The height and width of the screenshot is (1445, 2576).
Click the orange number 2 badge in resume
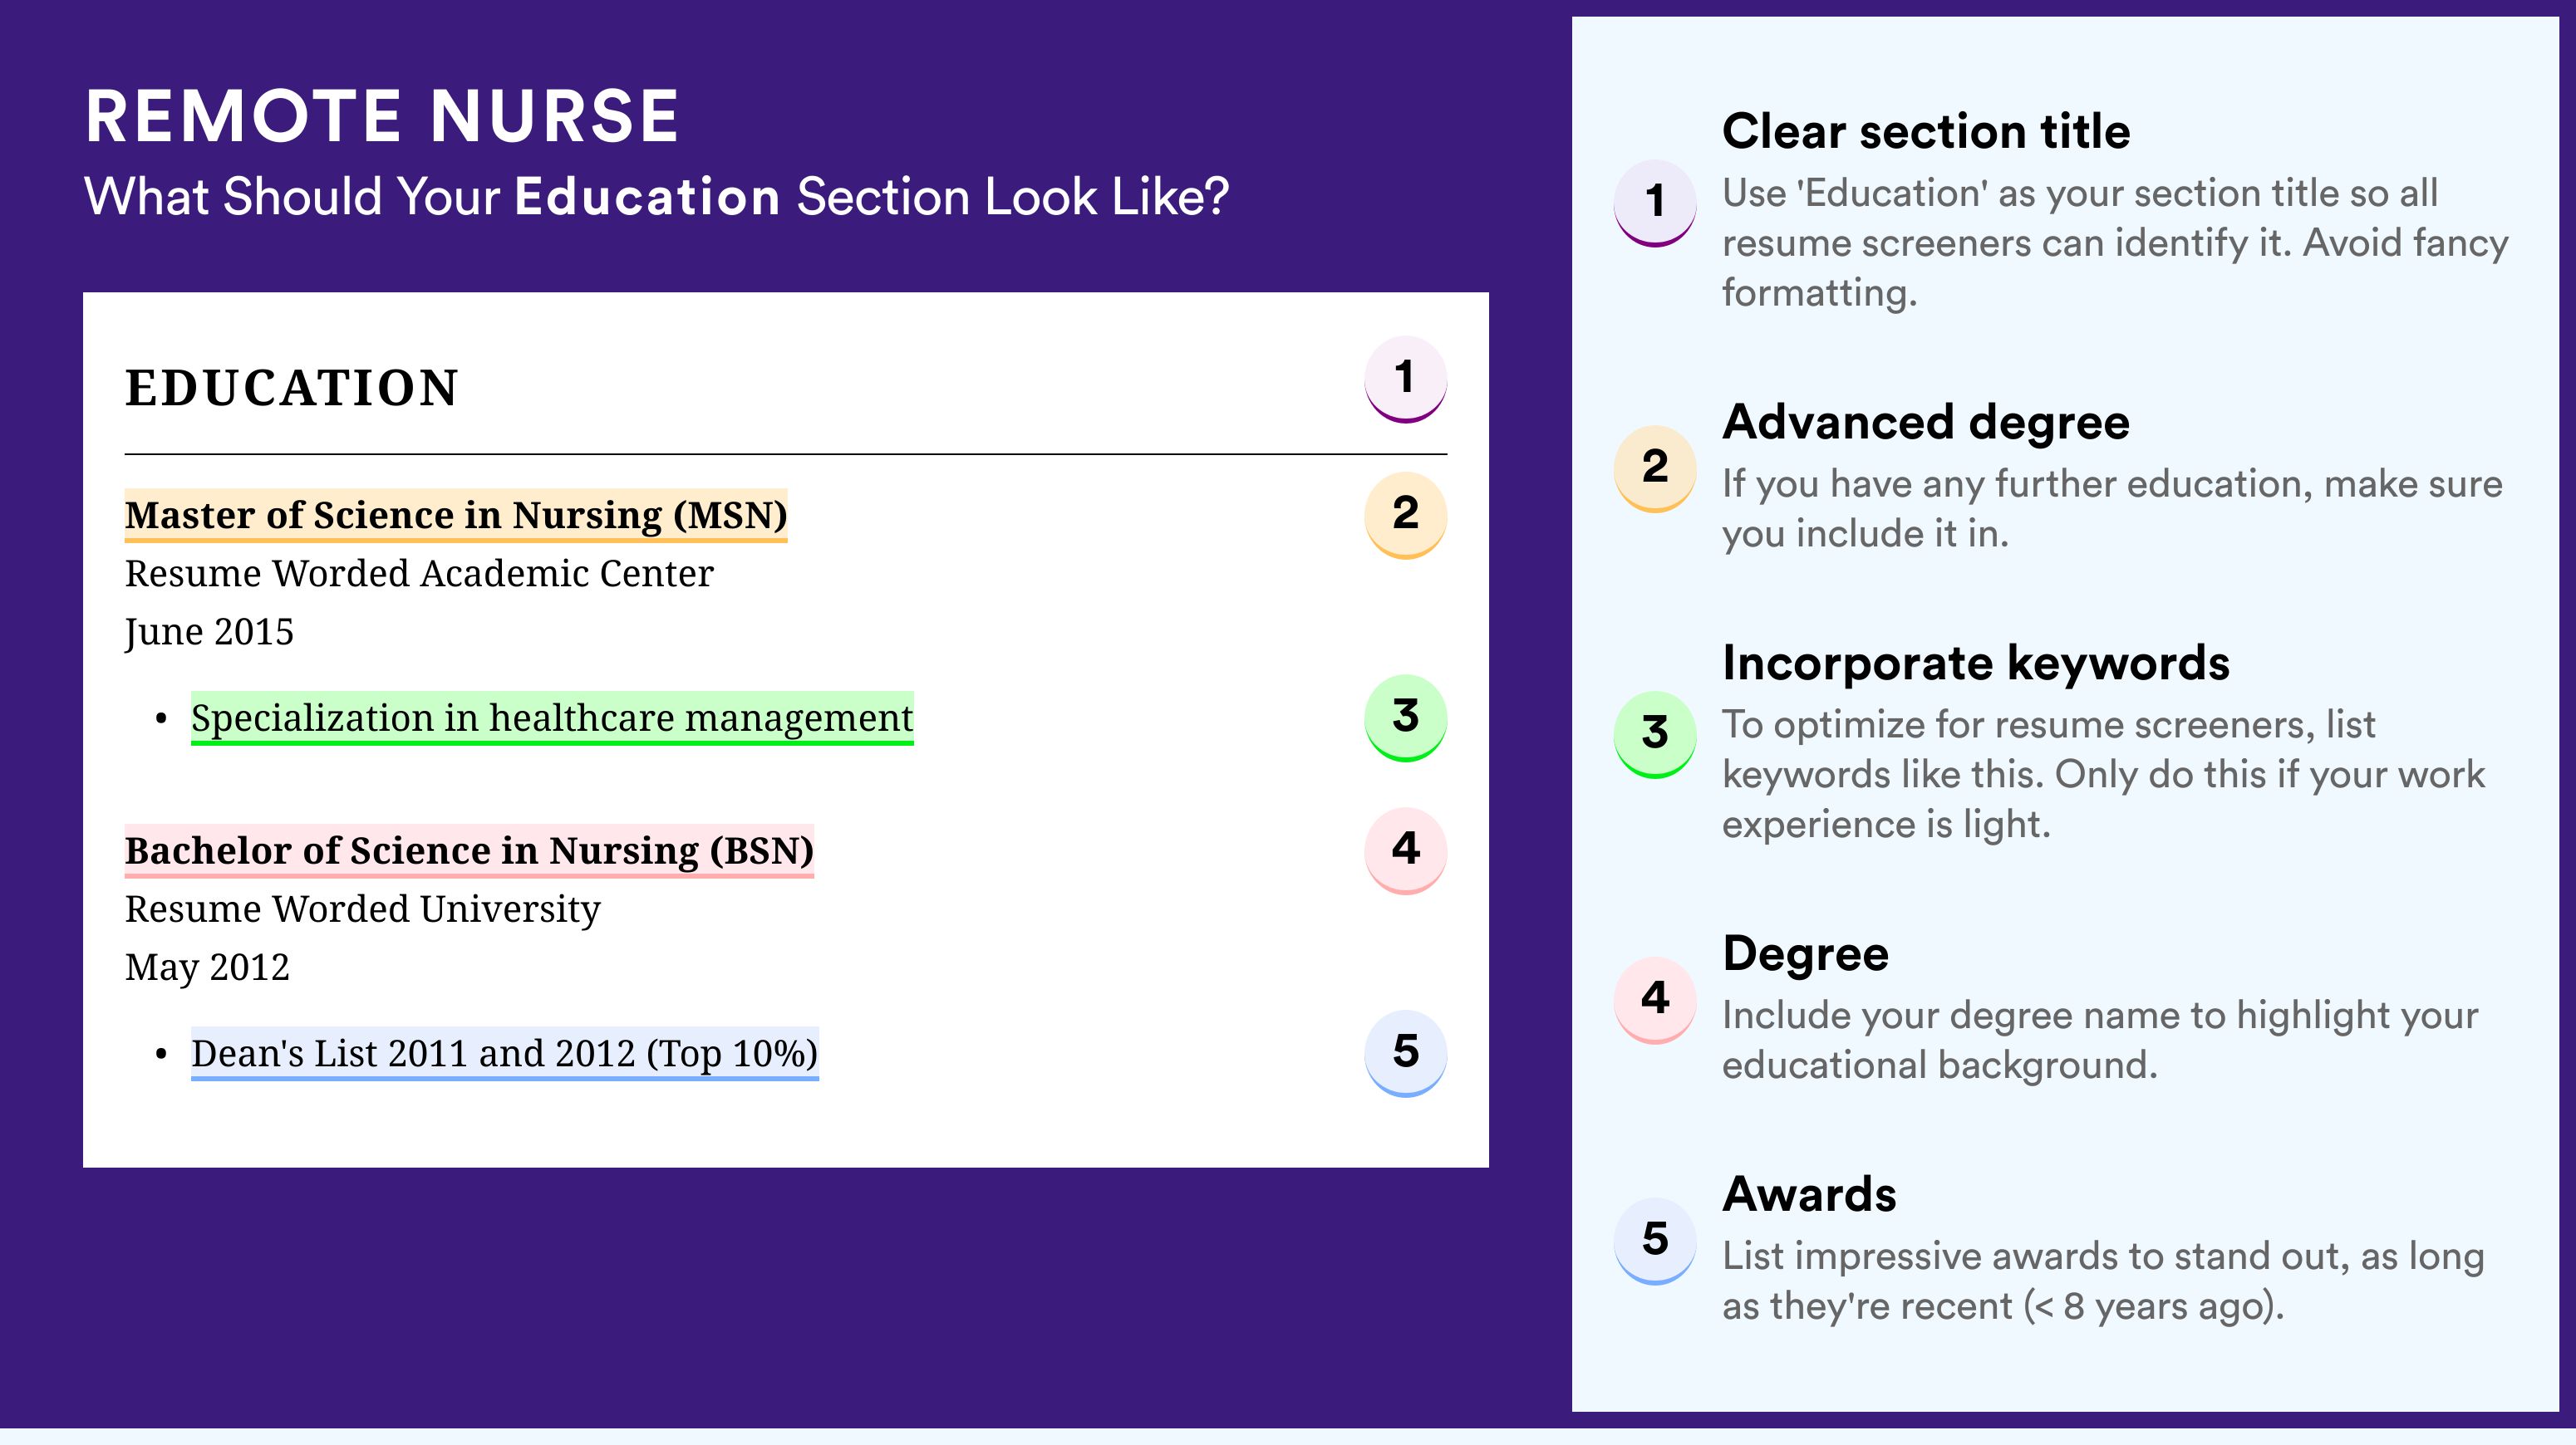[1405, 515]
